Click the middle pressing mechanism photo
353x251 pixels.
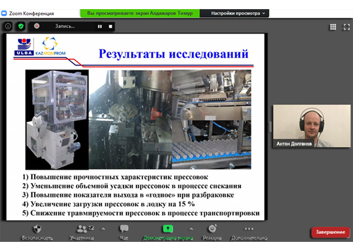pos(130,120)
